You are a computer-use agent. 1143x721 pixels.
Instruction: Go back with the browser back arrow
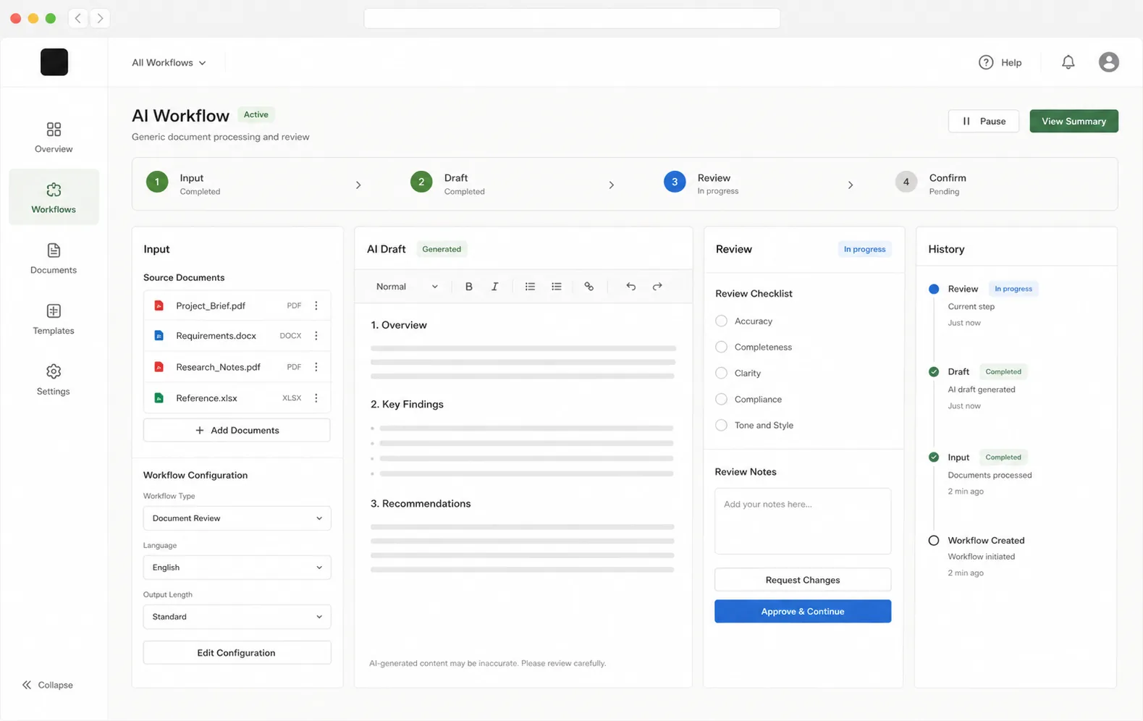coord(78,18)
